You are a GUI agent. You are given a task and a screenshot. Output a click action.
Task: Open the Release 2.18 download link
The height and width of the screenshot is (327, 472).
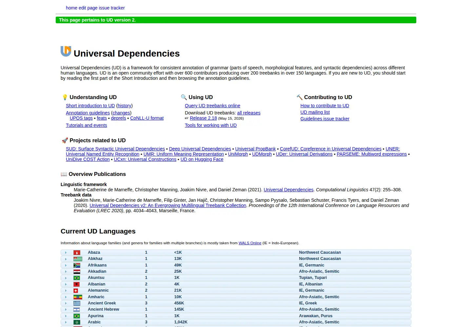point(203,118)
